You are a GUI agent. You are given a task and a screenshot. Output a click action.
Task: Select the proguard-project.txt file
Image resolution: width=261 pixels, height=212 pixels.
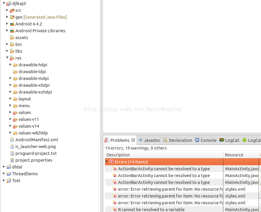point(36,153)
